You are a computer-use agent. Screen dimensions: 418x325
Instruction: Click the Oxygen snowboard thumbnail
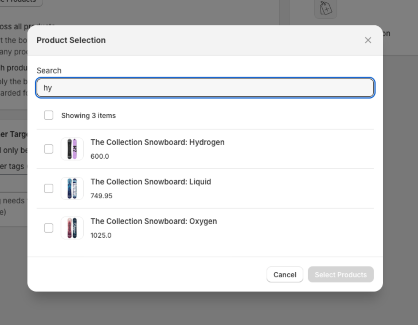pos(72,228)
